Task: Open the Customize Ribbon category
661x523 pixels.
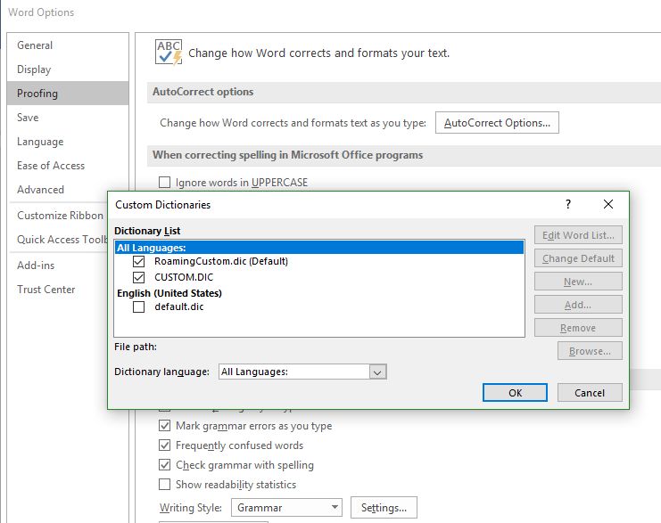Action: (57, 216)
